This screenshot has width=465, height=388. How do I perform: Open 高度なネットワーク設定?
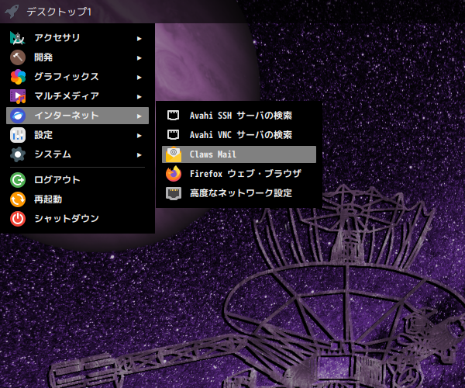tap(239, 193)
